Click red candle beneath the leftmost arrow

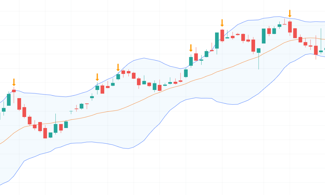coord(14,91)
